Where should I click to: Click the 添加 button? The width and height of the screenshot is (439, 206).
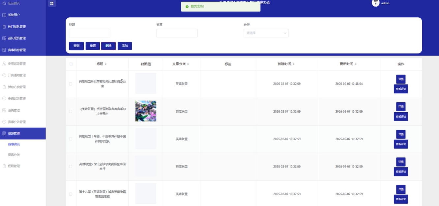(125, 46)
